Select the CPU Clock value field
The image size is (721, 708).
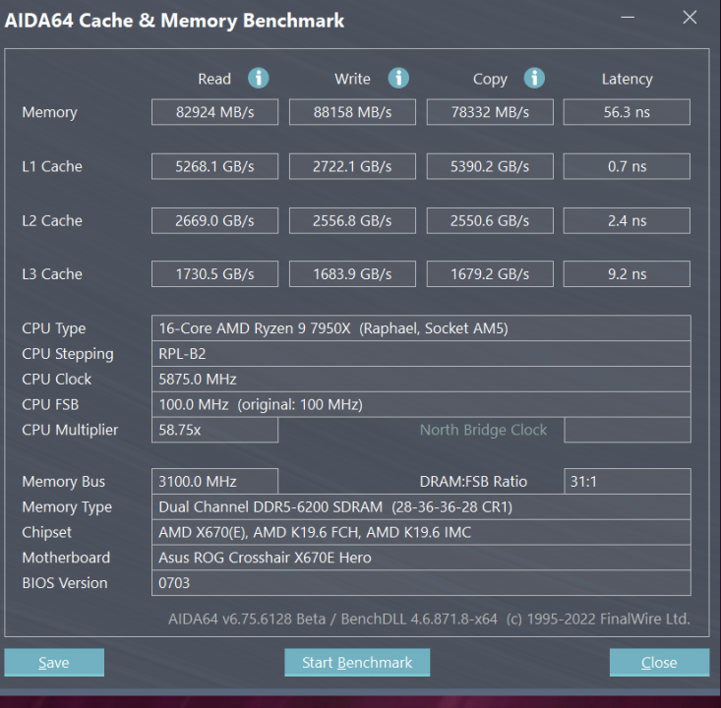(x=421, y=379)
